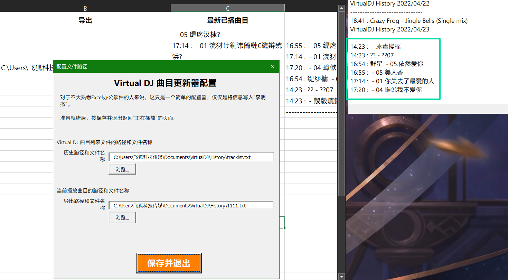Click line '17:20 : - 04 谁说我不爱你'

386,90
